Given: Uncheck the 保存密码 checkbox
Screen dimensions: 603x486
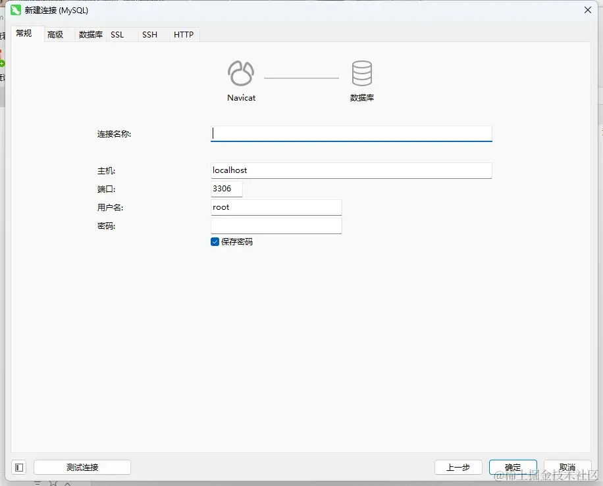Looking at the screenshot, I should pyautogui.click(x=215, y=241).
